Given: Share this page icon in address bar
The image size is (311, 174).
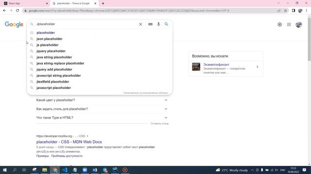Looking at the screenshot, I should 279,11.
